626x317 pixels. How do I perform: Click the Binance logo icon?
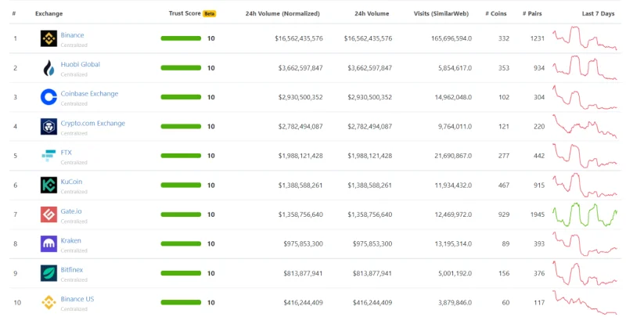point(49,38)
